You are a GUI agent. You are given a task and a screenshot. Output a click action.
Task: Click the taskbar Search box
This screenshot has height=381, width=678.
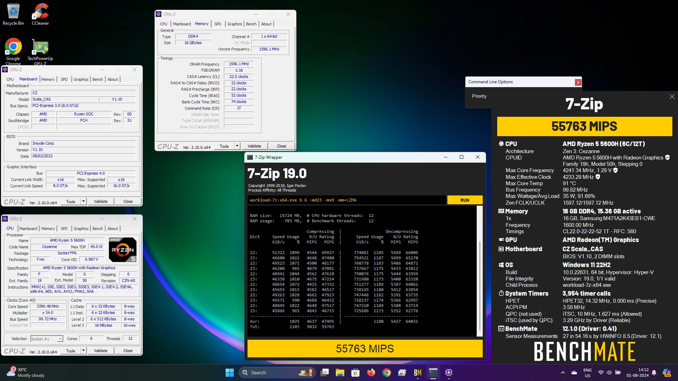click(277, 373)
